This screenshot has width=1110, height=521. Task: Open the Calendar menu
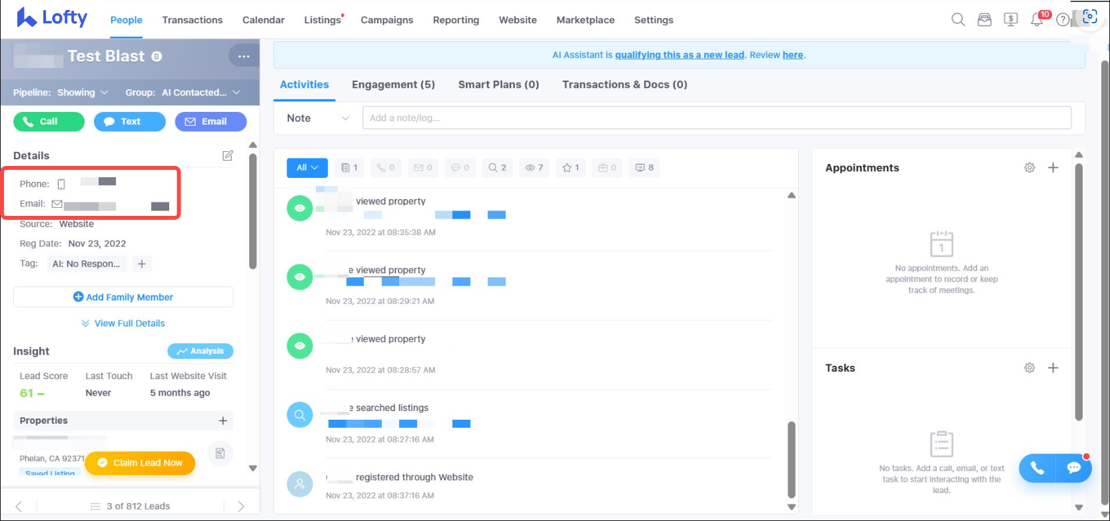coord(263,20)
